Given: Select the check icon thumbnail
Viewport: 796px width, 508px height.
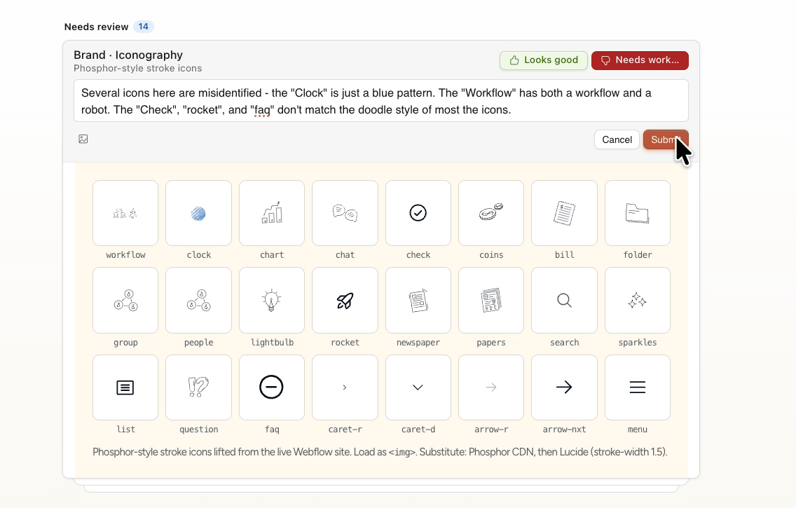Looking at the screenshot, I should [x=418, y=213].
